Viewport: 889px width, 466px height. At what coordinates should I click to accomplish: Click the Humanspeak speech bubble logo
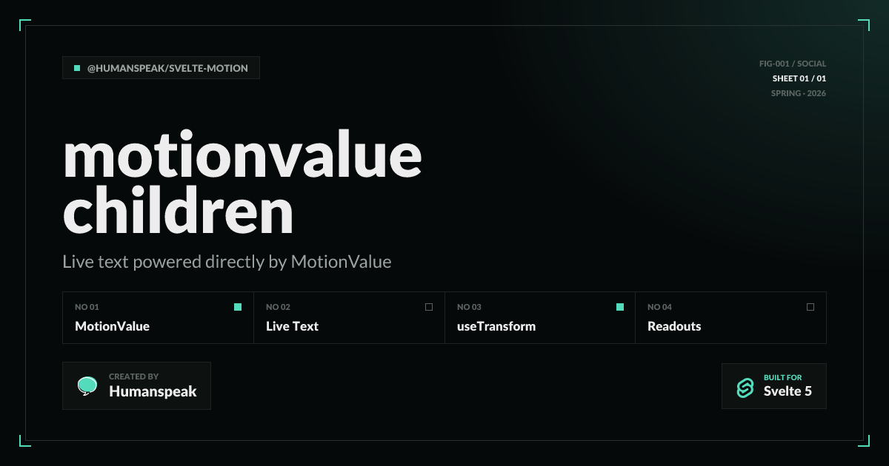point(87,385)
